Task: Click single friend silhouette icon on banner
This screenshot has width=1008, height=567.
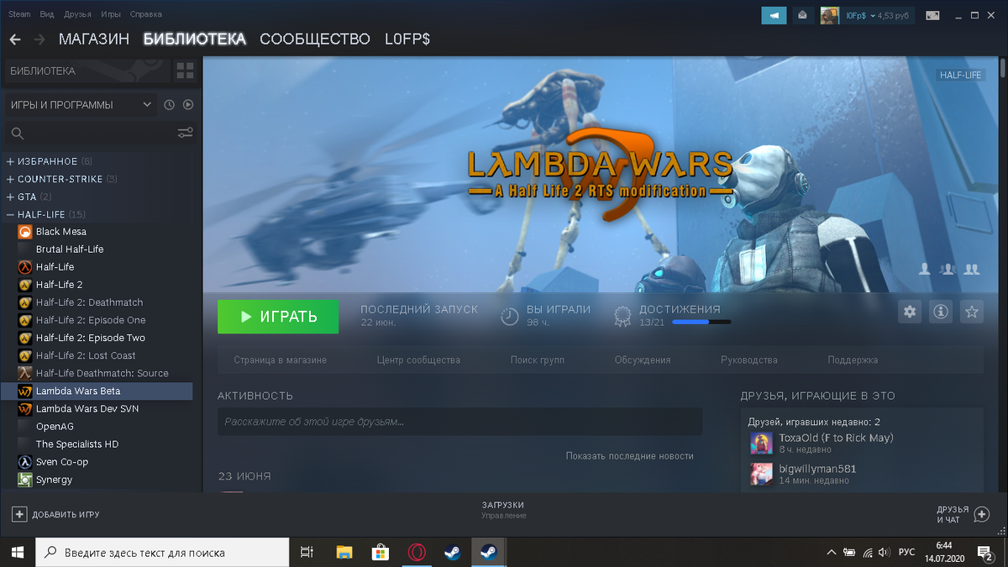Action: coord(925,270)
